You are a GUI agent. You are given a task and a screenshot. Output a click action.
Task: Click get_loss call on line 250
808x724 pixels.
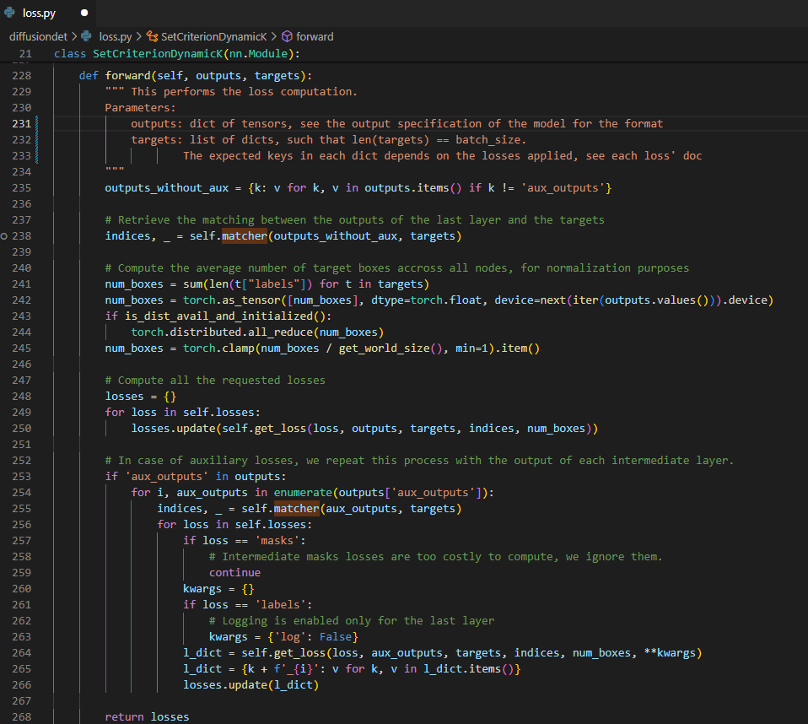click(x=280, y=428)
